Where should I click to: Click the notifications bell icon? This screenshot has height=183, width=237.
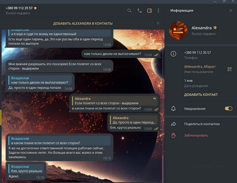tap(173, 109)
